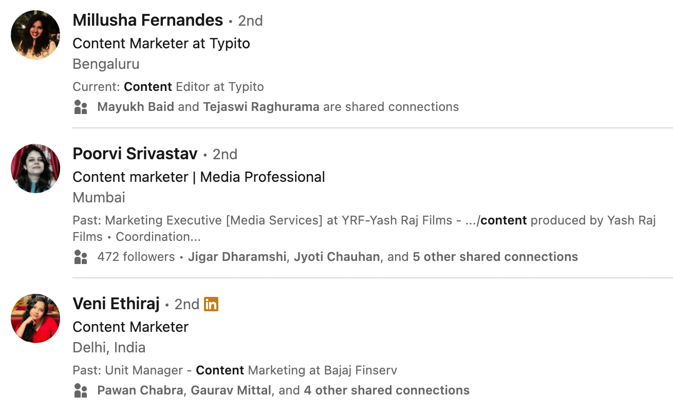Click the Content marketer | Media Professional headline
Screen dimensions: 673x414
click(x=199, y=177)
